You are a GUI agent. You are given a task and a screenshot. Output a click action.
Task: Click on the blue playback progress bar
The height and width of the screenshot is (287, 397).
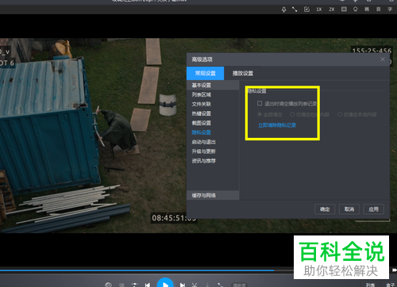(x=137, y=270)
